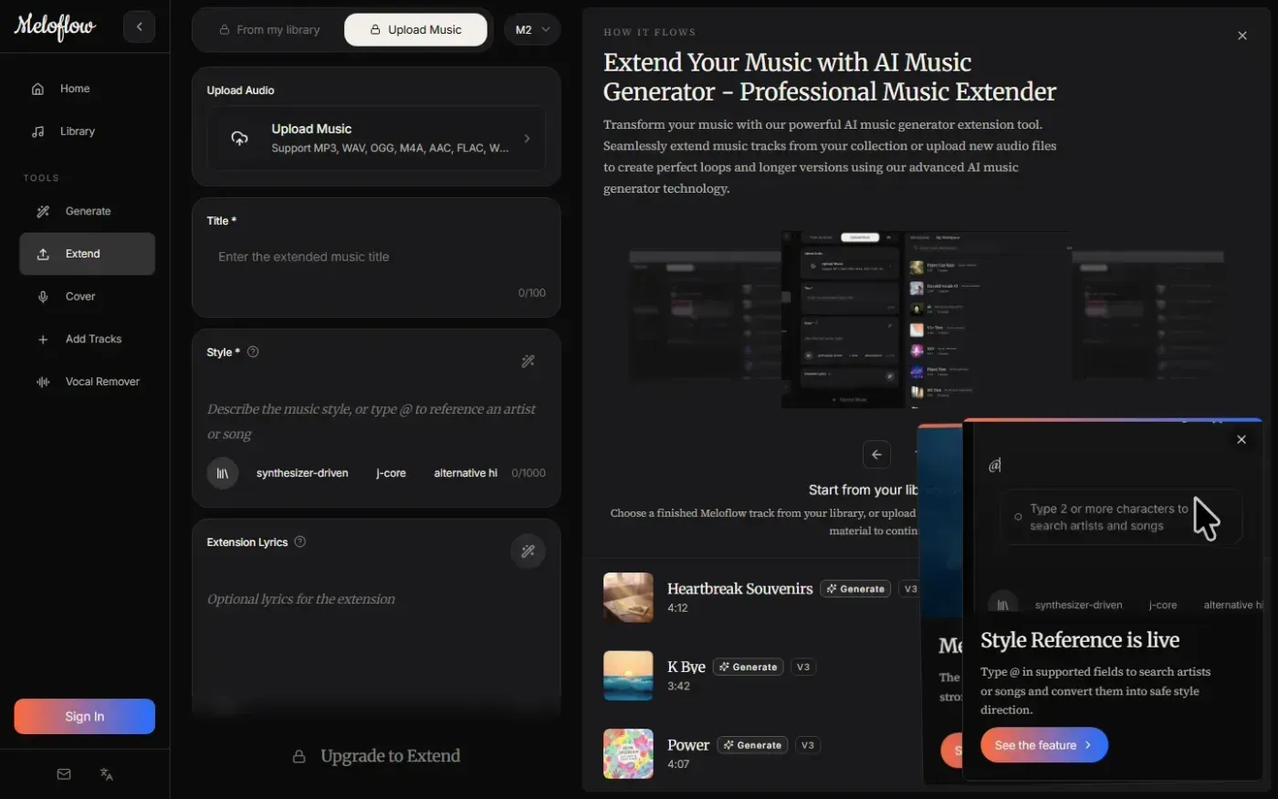
Task: Open the M2 model dropdown
Action: click(x=532, y=29)
